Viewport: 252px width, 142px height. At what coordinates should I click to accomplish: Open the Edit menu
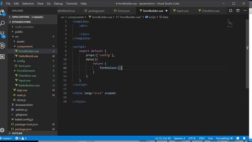tap(16, 4)
